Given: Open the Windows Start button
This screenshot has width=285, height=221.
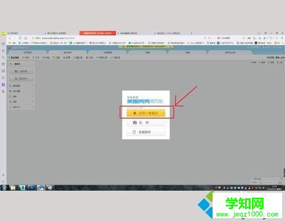Looking at the screenshot, I should 4,187.
